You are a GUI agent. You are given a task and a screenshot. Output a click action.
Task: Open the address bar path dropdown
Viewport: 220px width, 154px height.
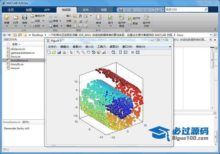pos(211,35)
